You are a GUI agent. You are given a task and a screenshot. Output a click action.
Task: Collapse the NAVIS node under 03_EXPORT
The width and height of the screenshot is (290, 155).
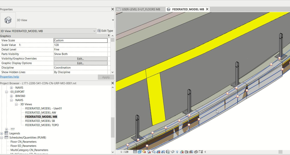point(12,100)
